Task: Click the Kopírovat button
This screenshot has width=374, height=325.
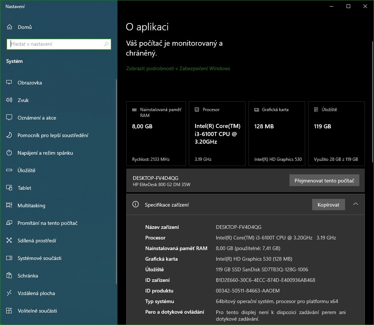Action: [328, 205]
